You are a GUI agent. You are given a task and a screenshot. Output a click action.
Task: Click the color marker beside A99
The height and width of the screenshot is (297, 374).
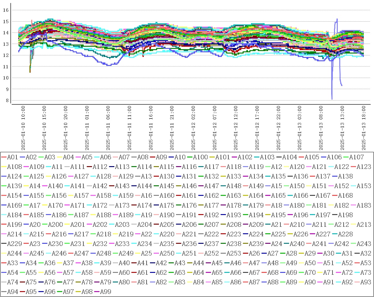click(96, 291)
